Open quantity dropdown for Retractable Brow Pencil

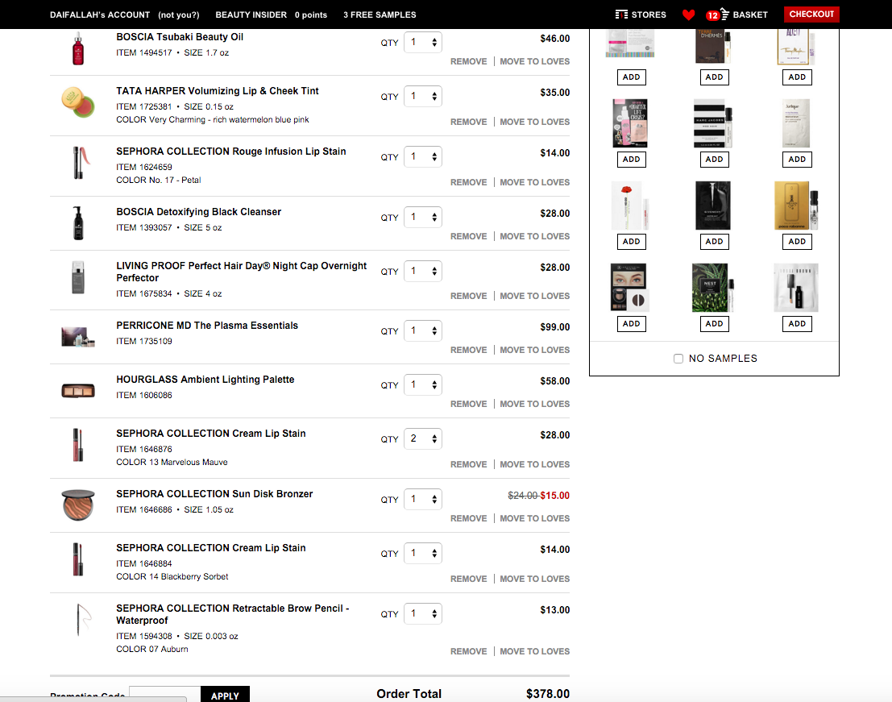click(423, 613)
